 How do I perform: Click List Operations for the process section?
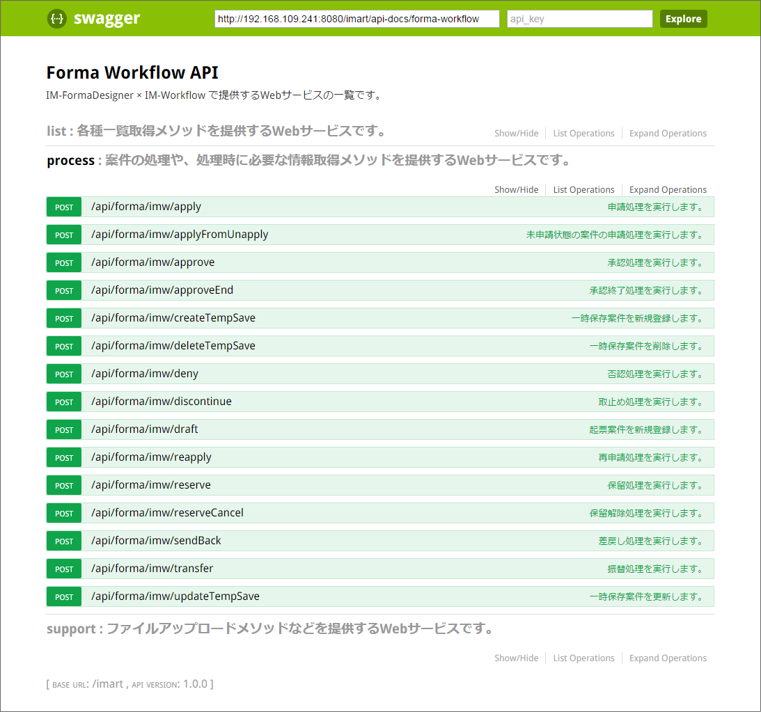coord(583,189)
